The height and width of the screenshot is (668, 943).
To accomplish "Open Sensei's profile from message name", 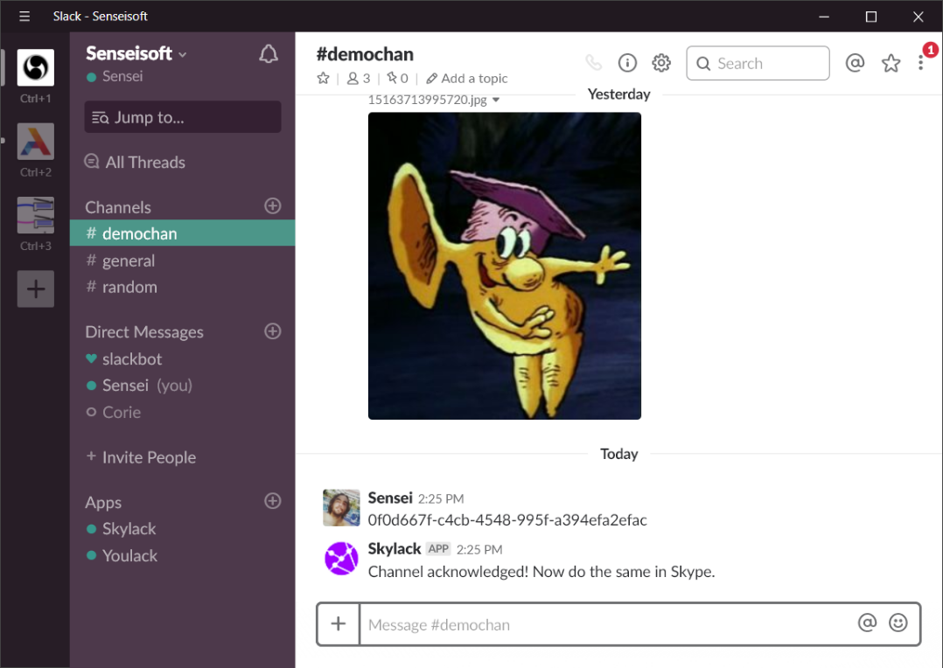I will pyautogui.click(x=390, y=498).
